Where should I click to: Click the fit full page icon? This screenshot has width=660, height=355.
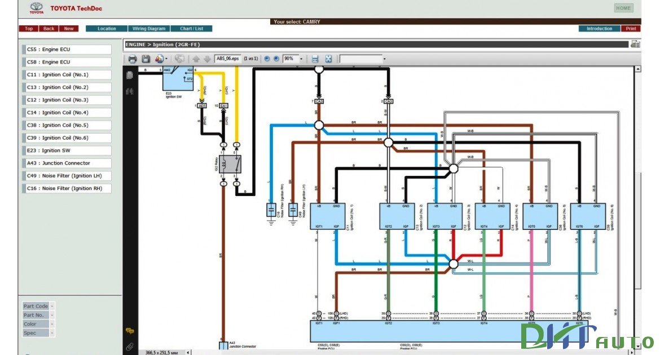tap(329, 59)
